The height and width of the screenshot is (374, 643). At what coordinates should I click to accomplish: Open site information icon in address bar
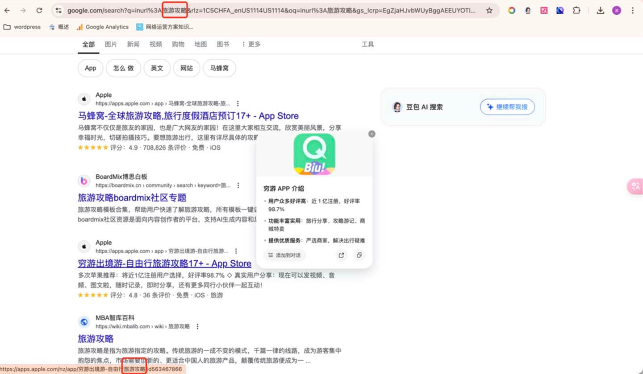[x=58, y=10]
